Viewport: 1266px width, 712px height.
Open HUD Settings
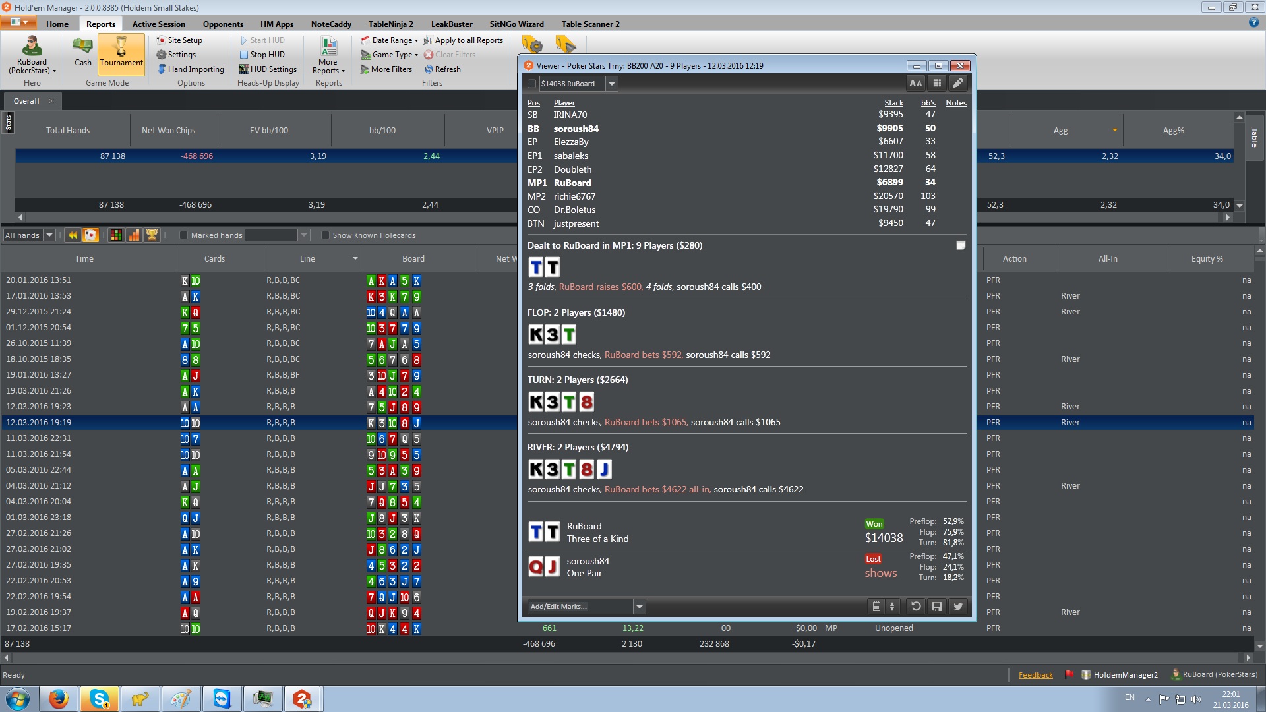click(268, 69)
